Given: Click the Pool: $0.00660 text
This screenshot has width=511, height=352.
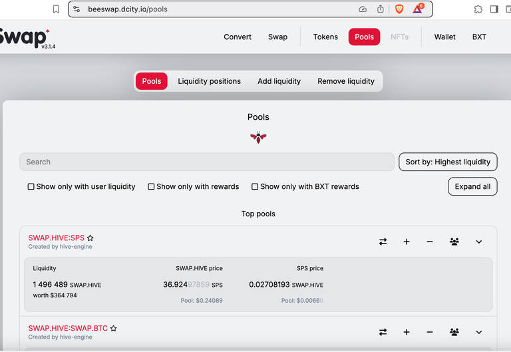Looking at the screenshot, I should tap(303, 301).
